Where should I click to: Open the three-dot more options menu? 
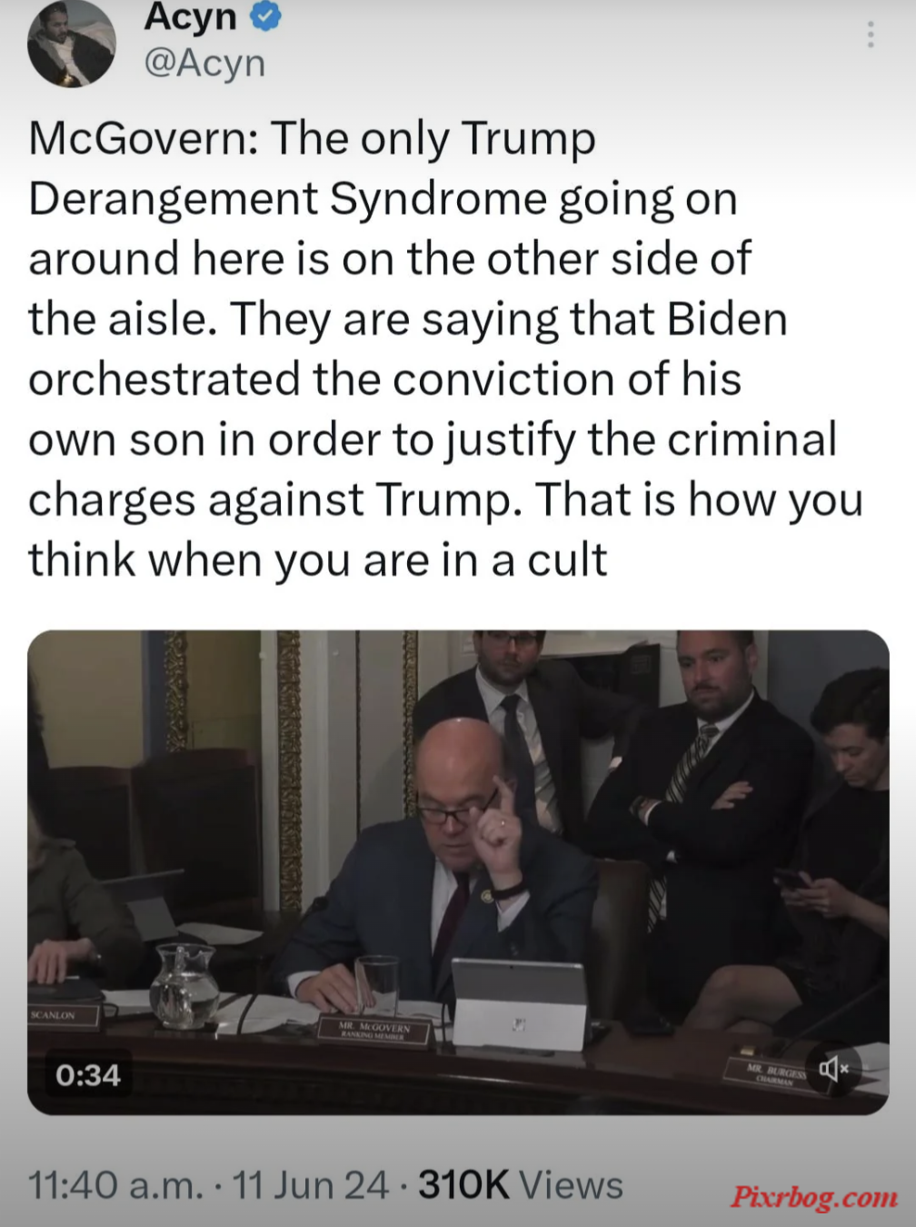click(871, 35)
